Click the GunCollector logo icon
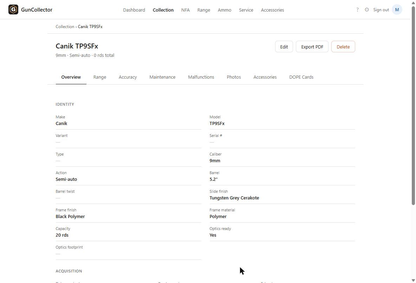 [13, 9]
